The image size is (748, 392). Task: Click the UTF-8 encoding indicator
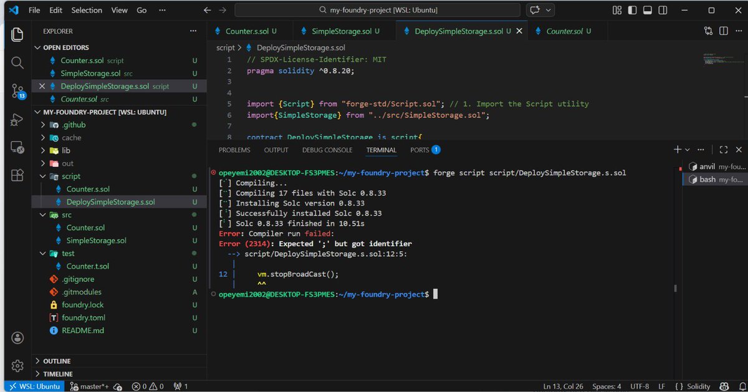641,386
